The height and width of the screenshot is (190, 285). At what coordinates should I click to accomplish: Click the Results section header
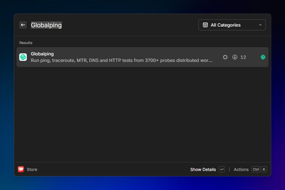pyautogui.click(x=26, y=43)
